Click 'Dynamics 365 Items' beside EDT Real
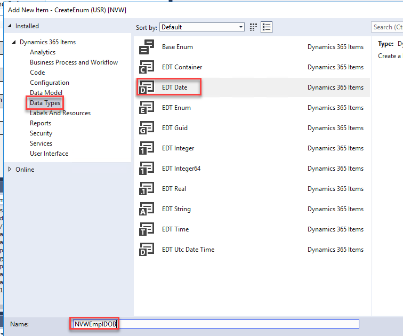This screenshot has height=336, width=403. pyautogui.click(x=335, y=189)
